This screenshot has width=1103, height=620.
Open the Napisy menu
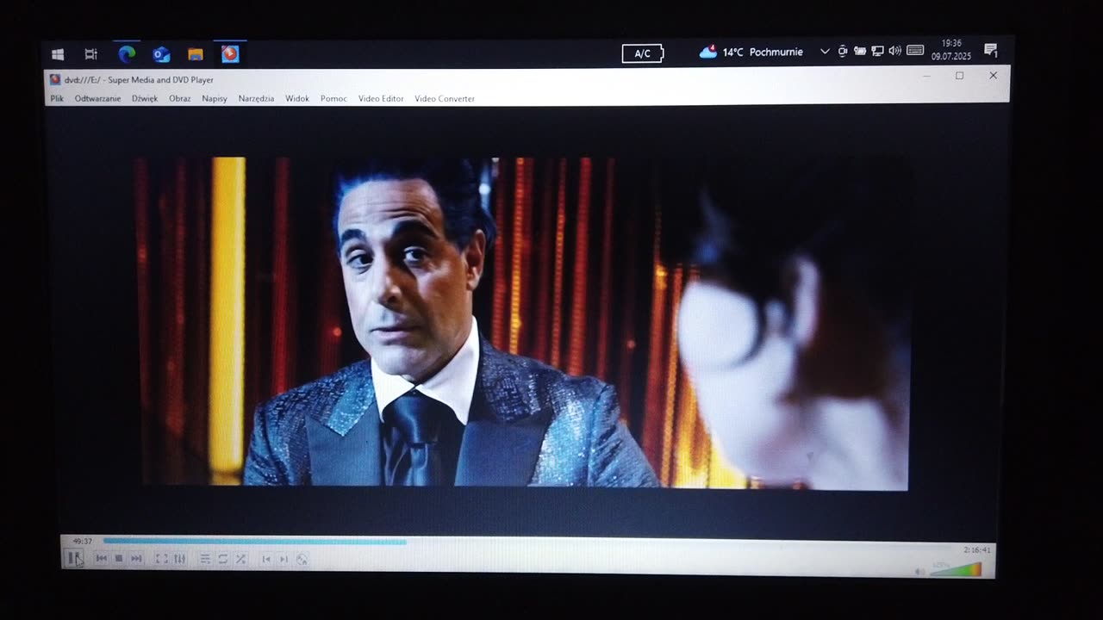pyautogui.click(x=215, y=98)
